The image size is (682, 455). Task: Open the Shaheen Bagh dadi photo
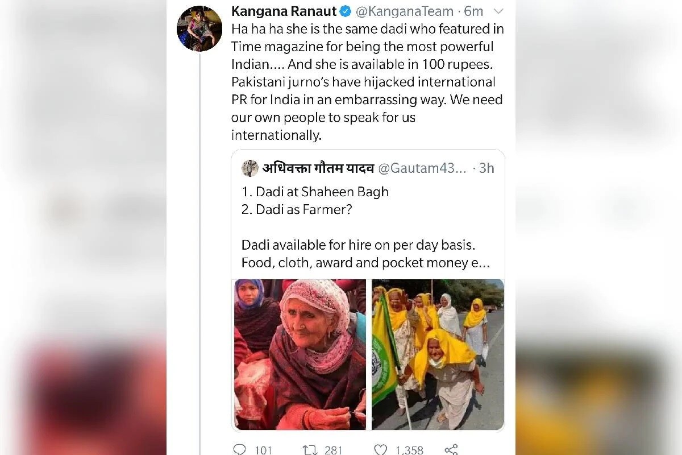pos(300,354)
